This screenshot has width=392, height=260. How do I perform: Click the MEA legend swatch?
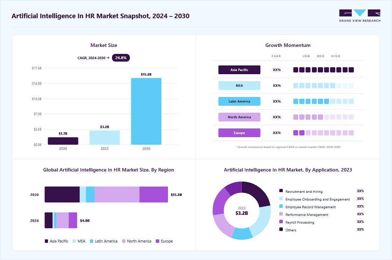point(74,241)
